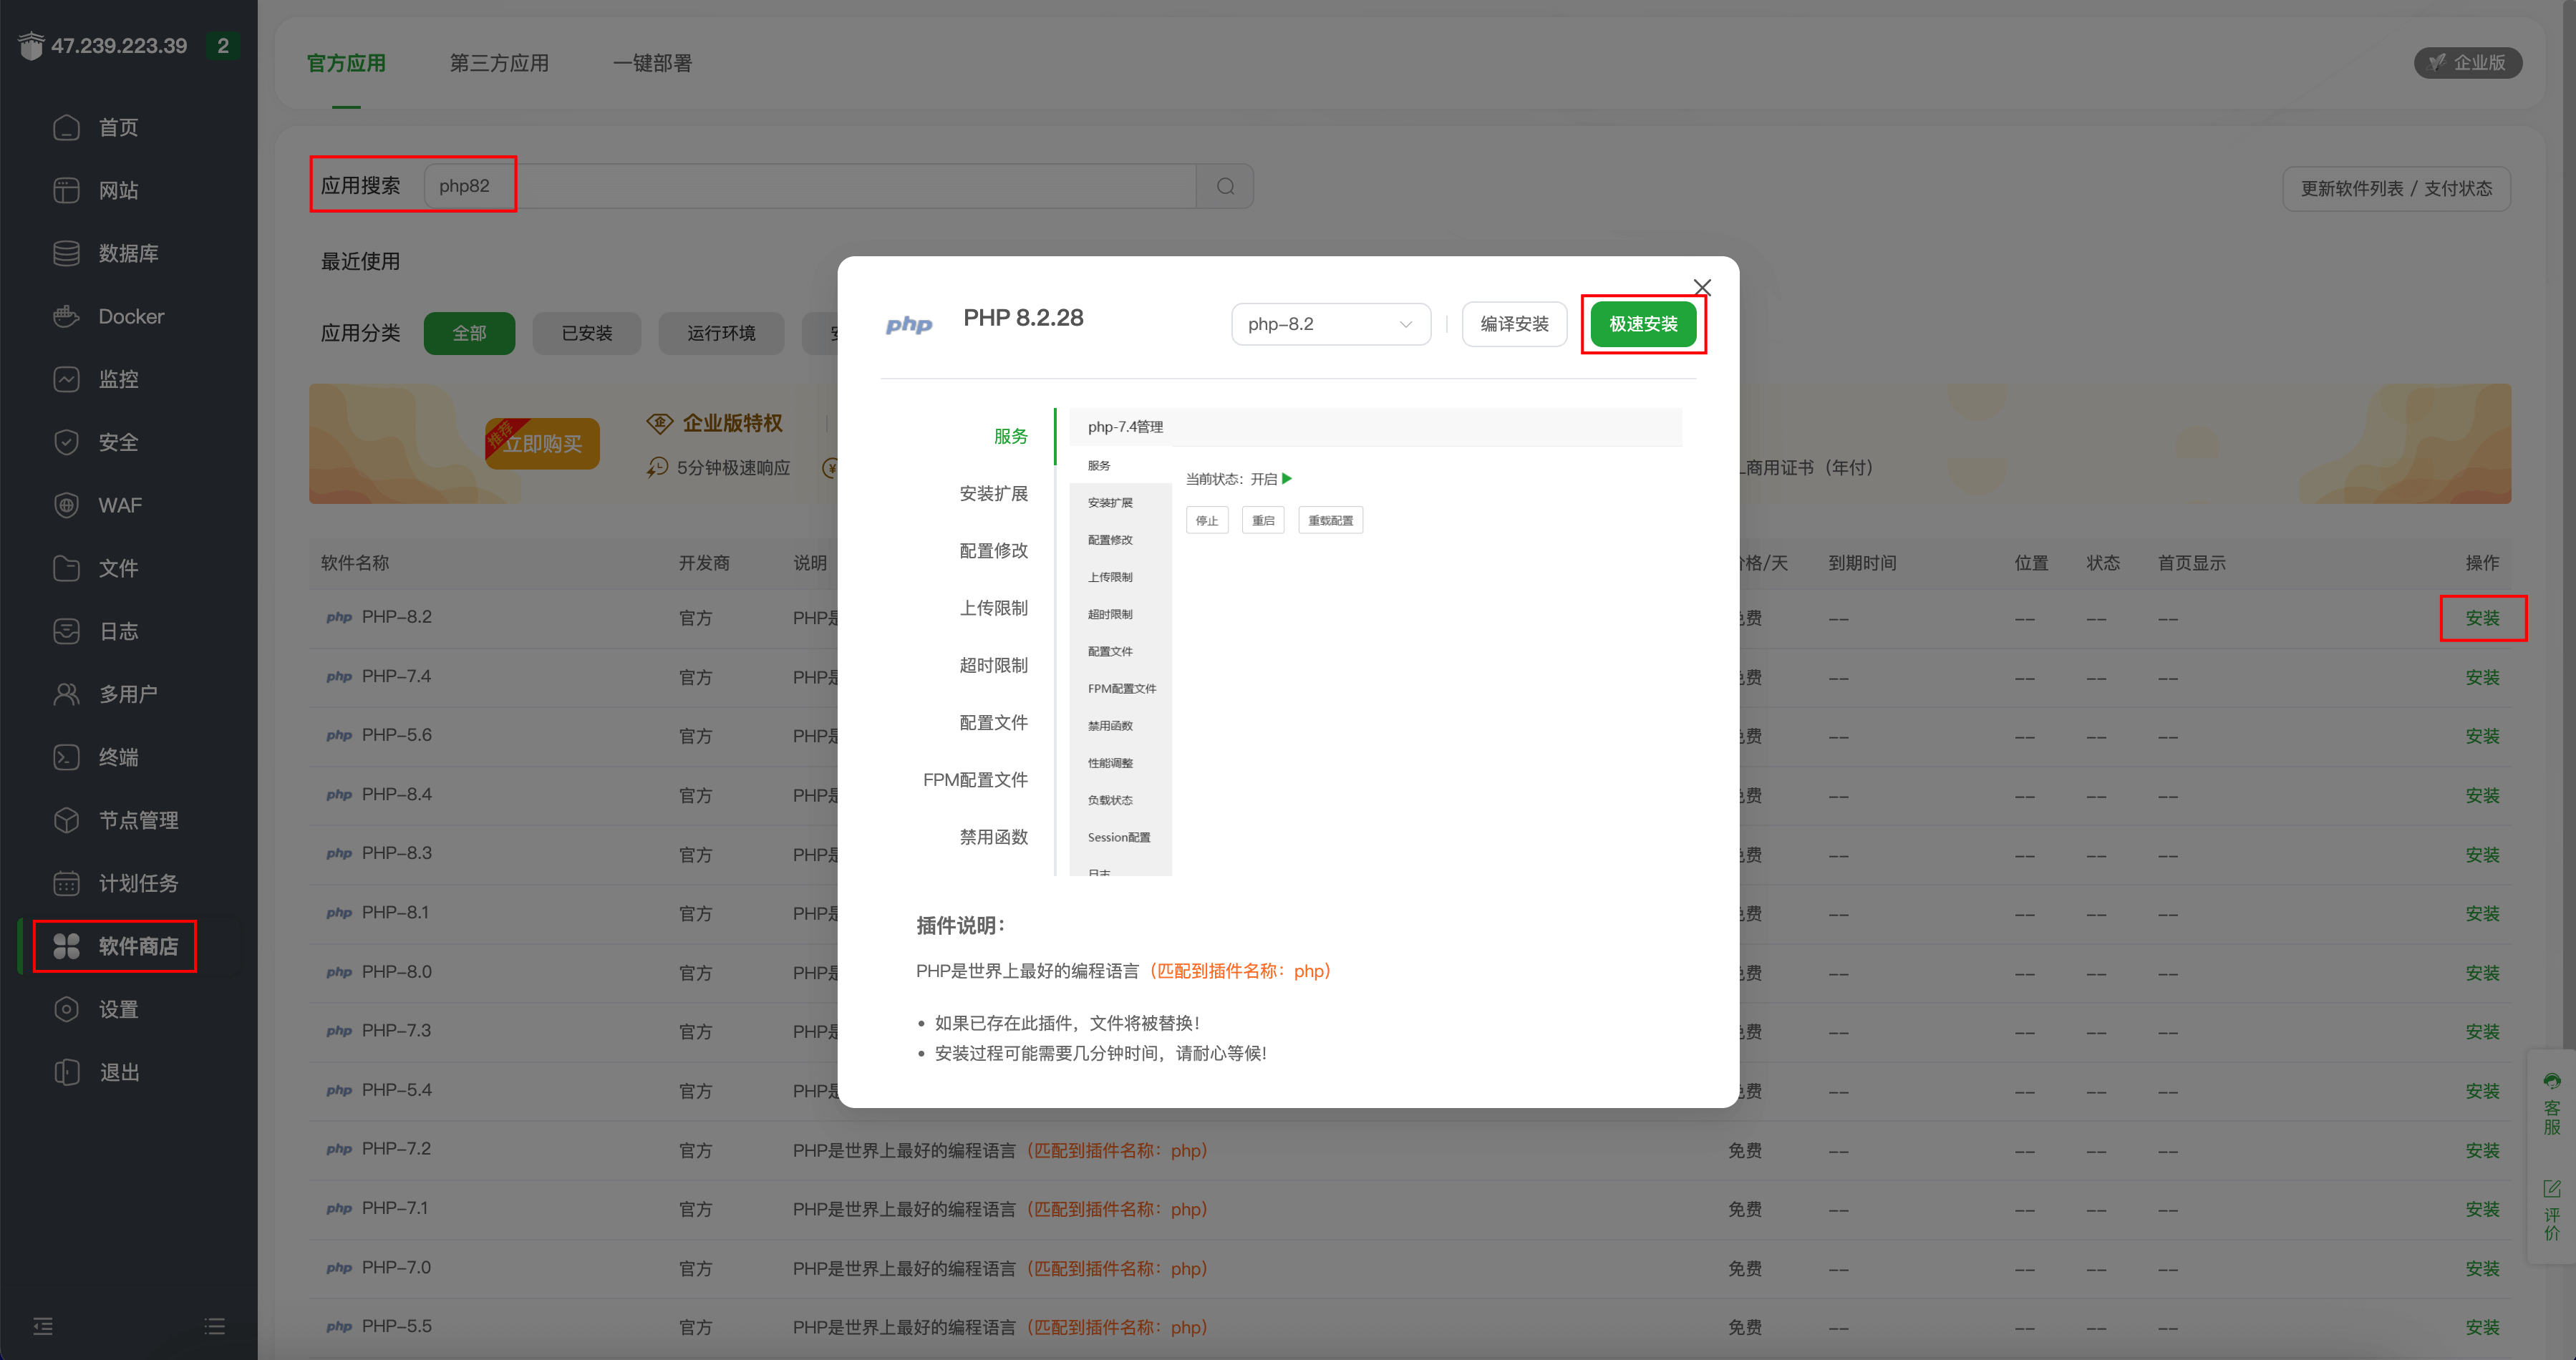Switch to the 第三方应用 tab
Image resolution: width=2576 pixels, height=1360 pixels.
click(499, 62)
